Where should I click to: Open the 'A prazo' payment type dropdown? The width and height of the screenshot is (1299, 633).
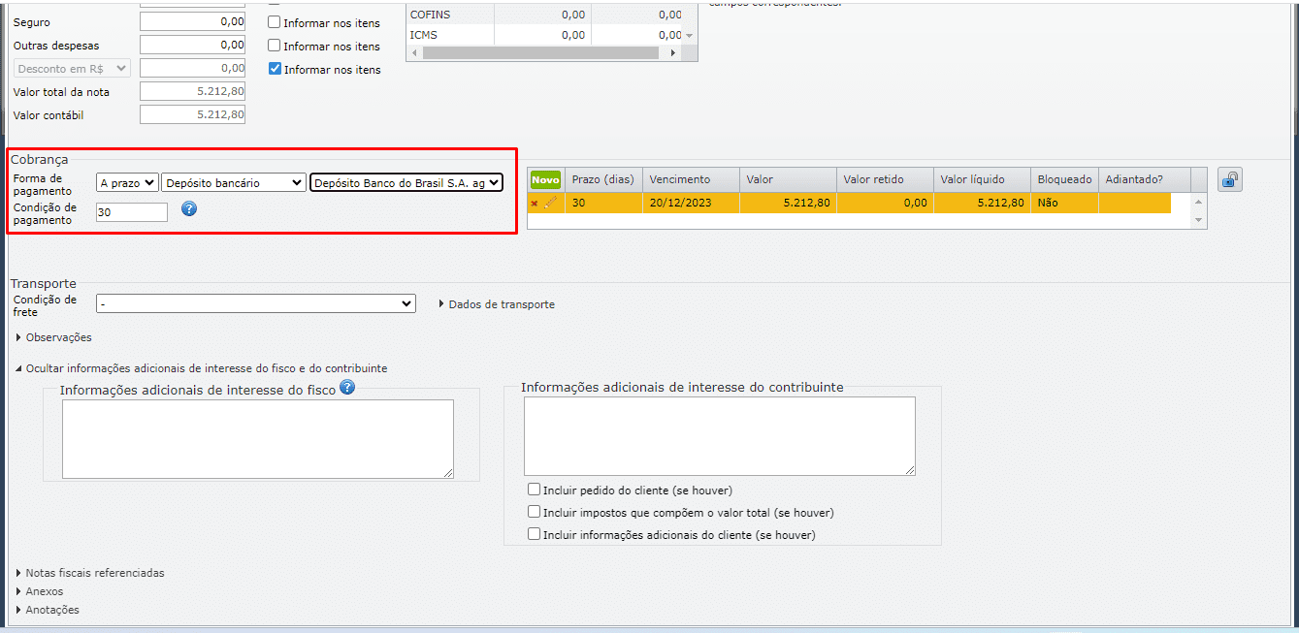(x=127, y=182)
